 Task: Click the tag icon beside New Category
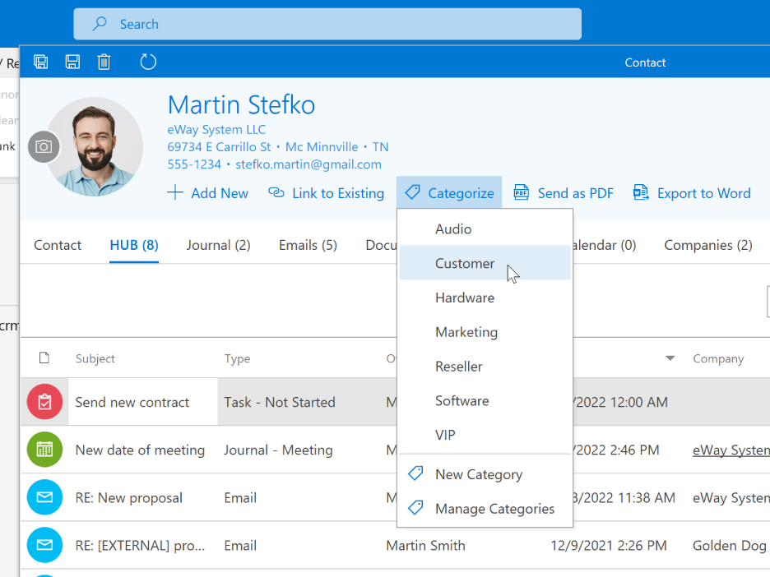click(x=415, y=473)
